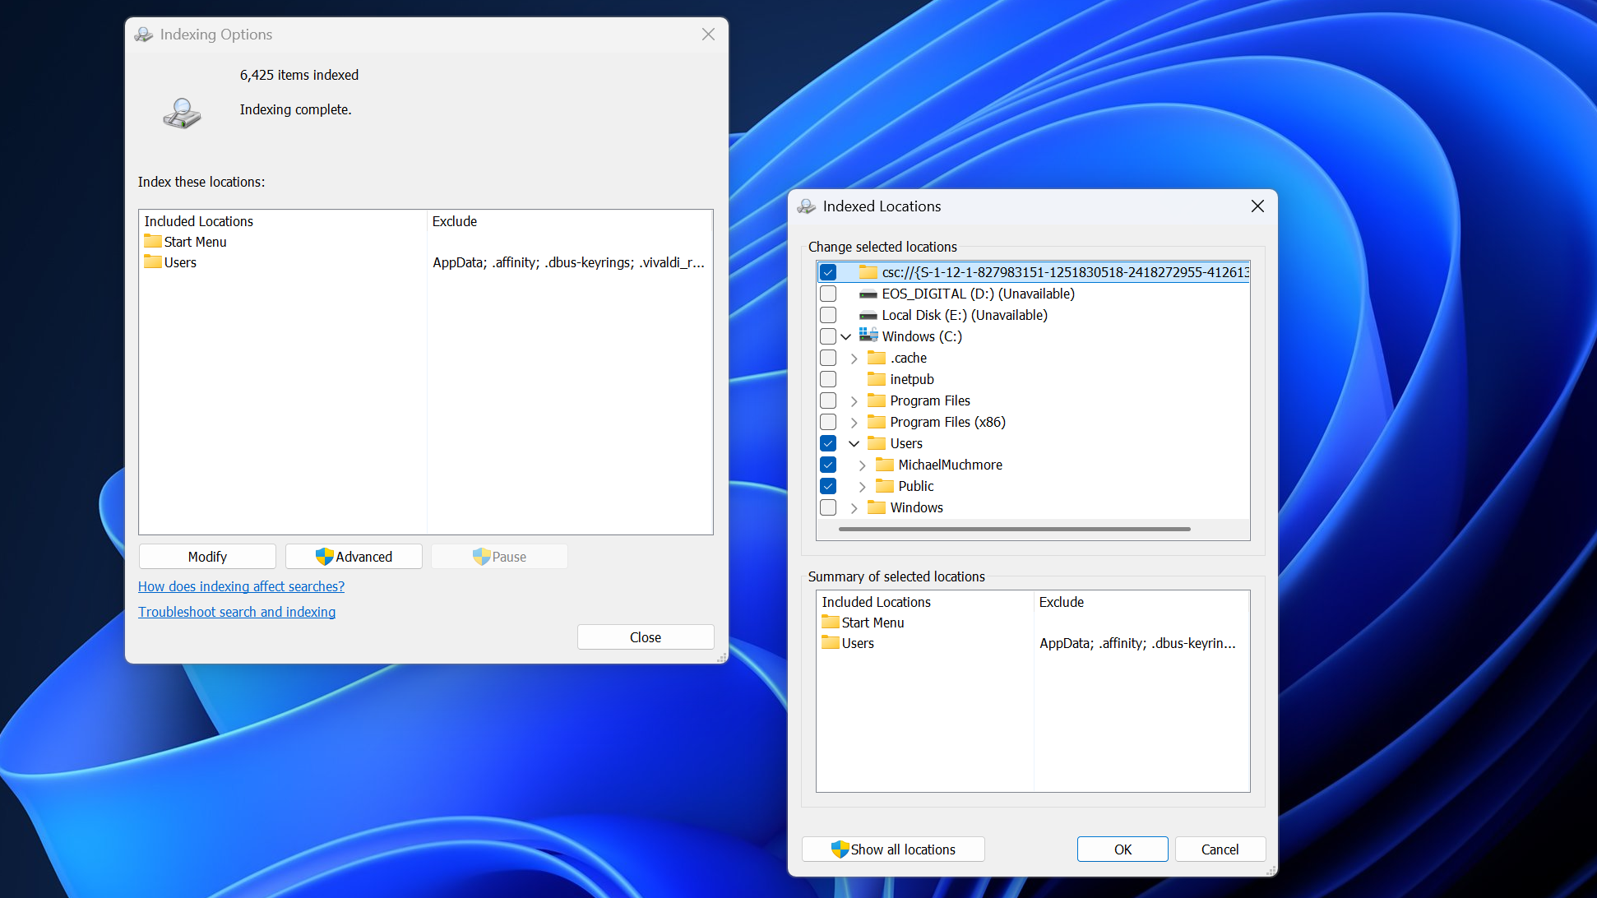Viewport: 1597px width, 898px height.
Task: Click the Users folder icon in summary list
Action: 831,643
